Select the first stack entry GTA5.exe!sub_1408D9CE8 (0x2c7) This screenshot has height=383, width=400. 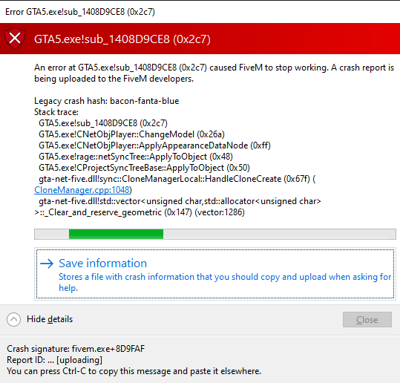(x=103, y=123)
